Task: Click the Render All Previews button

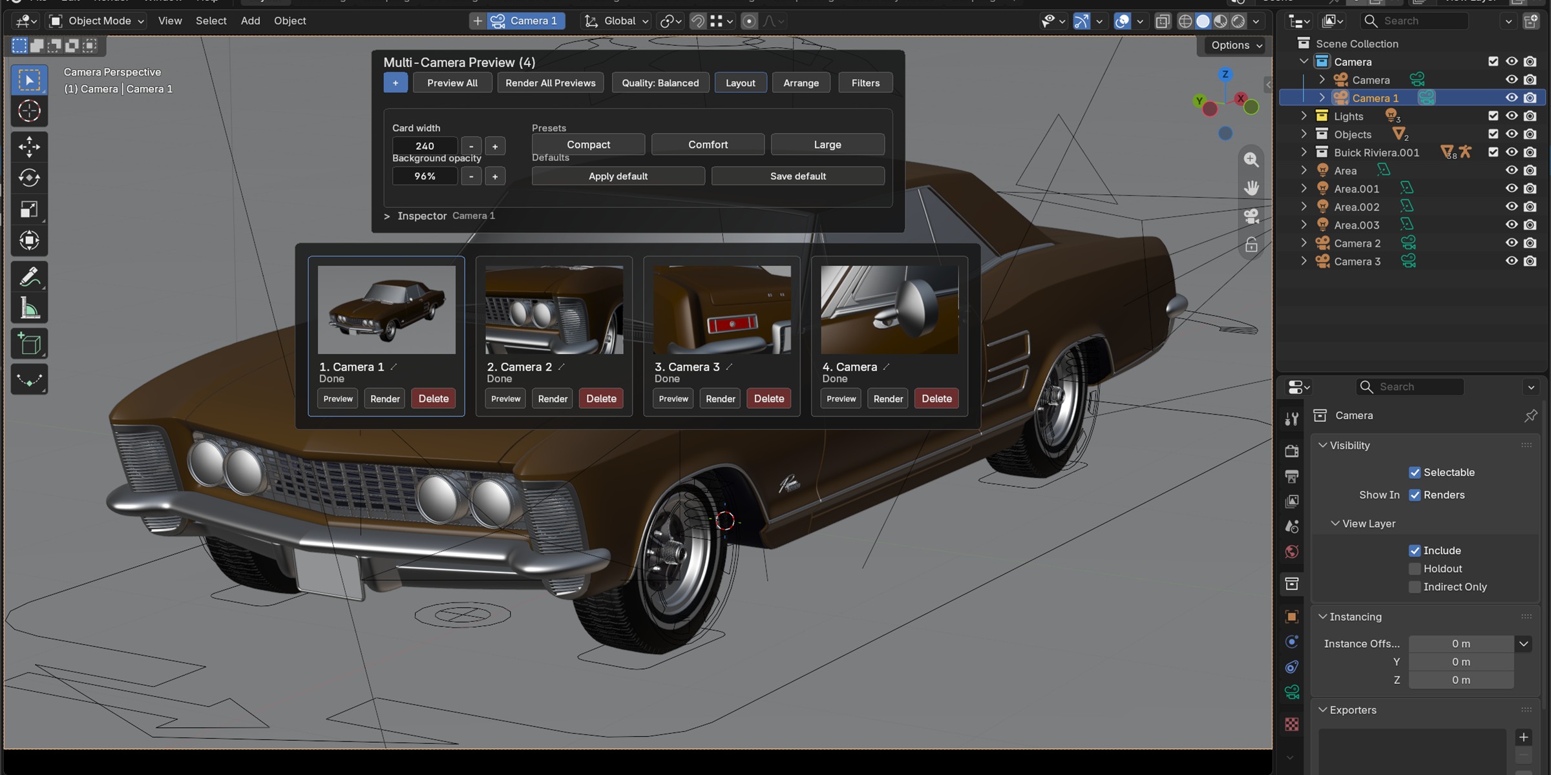Action: [551, 83]
